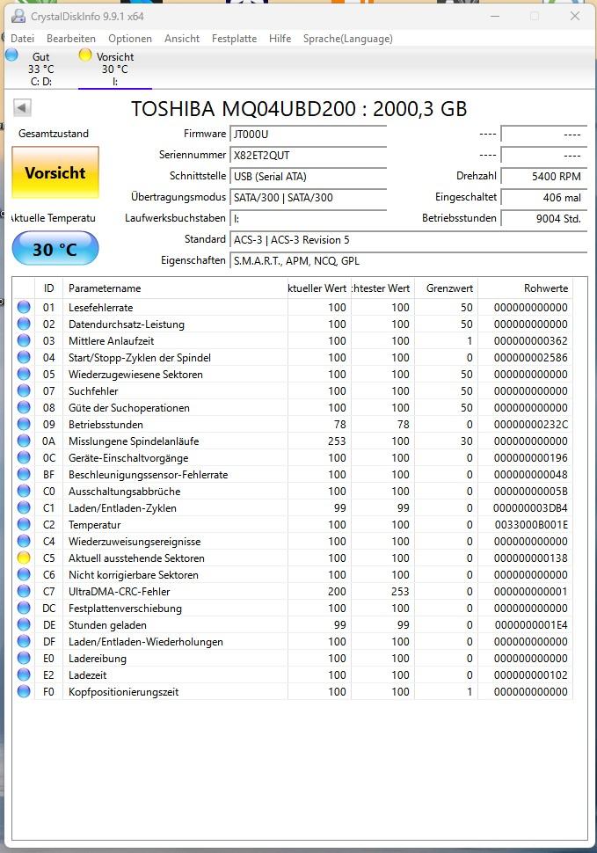Click the blue status icon for Güte der Suchoperationen

point(24,407)
